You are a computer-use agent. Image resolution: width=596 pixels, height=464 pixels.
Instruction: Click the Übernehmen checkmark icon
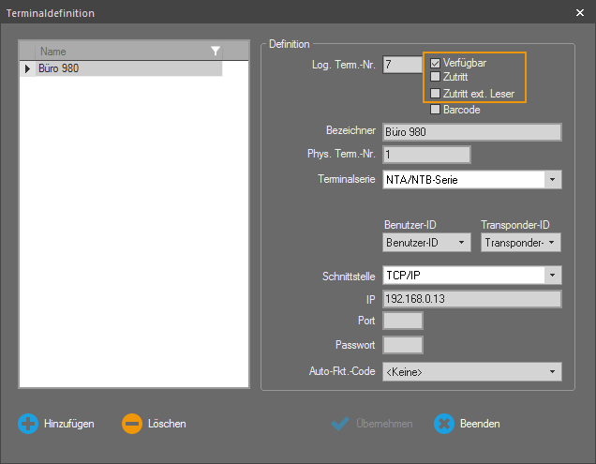[x=341, y=424]
